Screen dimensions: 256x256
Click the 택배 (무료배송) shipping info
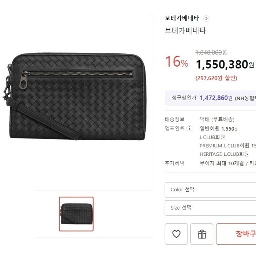(217, 119)
